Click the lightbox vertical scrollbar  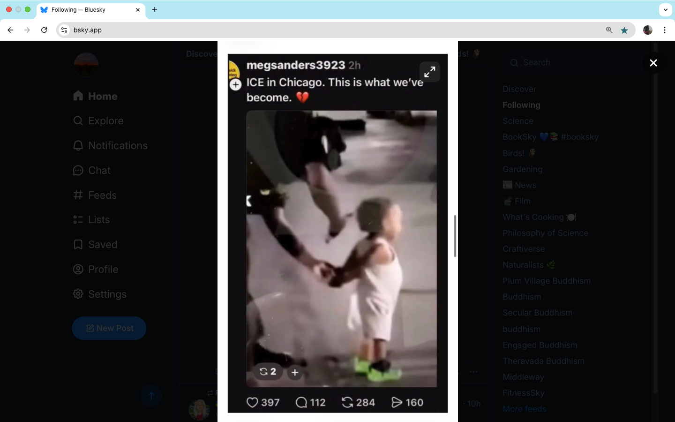[455, 236]
